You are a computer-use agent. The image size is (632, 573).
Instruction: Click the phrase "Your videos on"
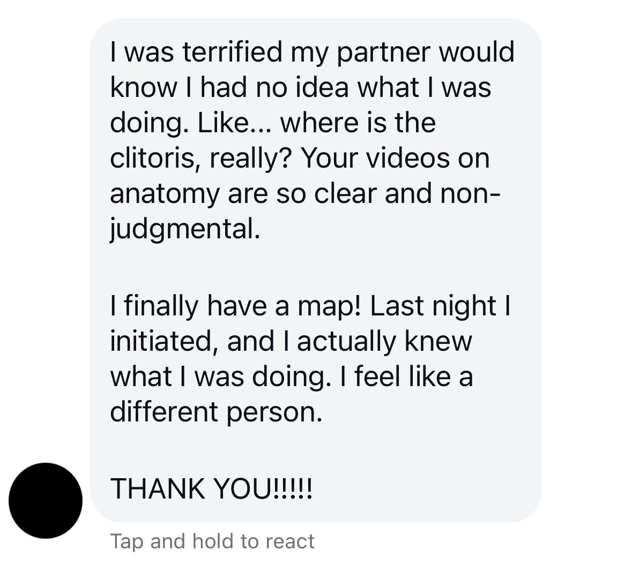click(396, 159)
